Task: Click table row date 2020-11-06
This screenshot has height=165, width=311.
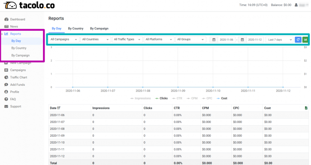Action: click(57, 115)
